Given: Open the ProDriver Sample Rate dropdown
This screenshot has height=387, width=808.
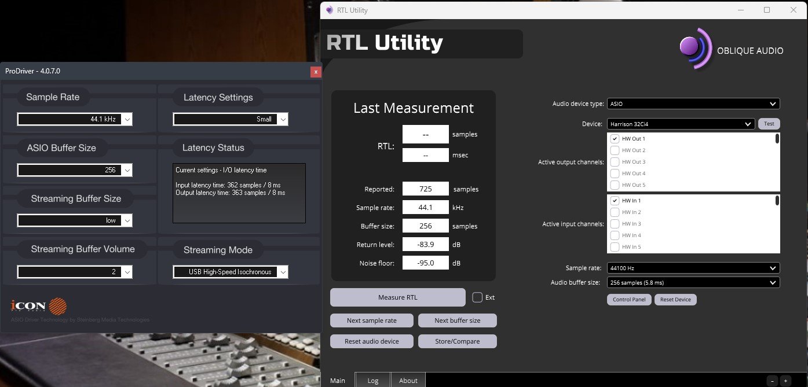Looking at the screenshot, I should pyautogui.click(x=75, y=119).
